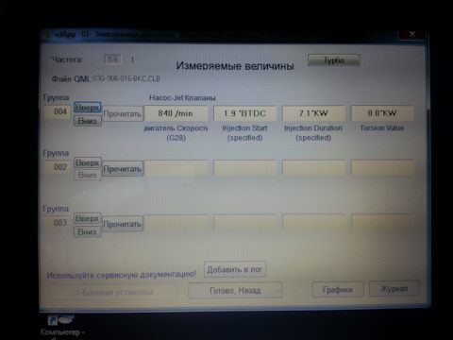Click the Турбо button
Image resolution: width=453 pixels, height=340 pixels.
tap(334, 60)
